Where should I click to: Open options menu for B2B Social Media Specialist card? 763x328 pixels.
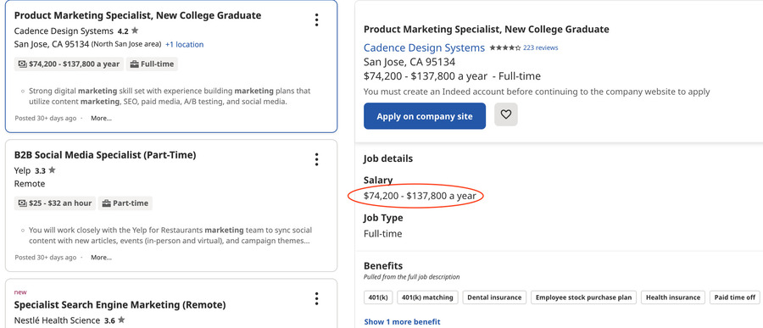[317, 159]
